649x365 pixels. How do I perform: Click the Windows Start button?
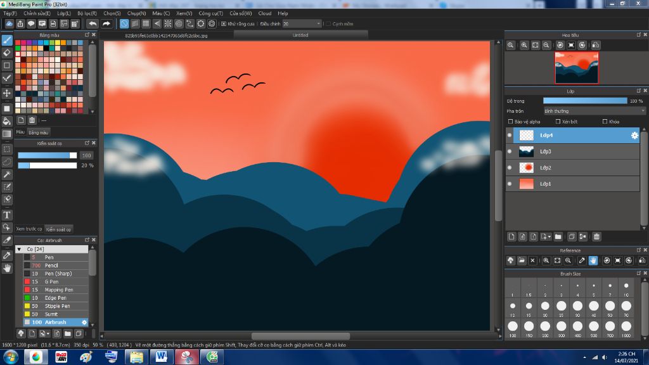pos(10,357)
